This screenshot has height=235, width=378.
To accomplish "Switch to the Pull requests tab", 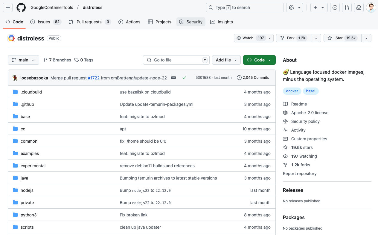I will (x=90, y=22).
